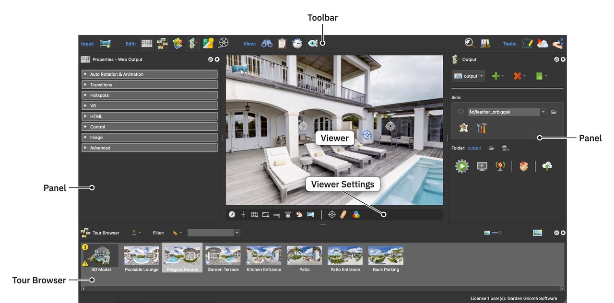Choose output folder with folder icon
Screen dimensions: 614x303
tap(491, 148)
